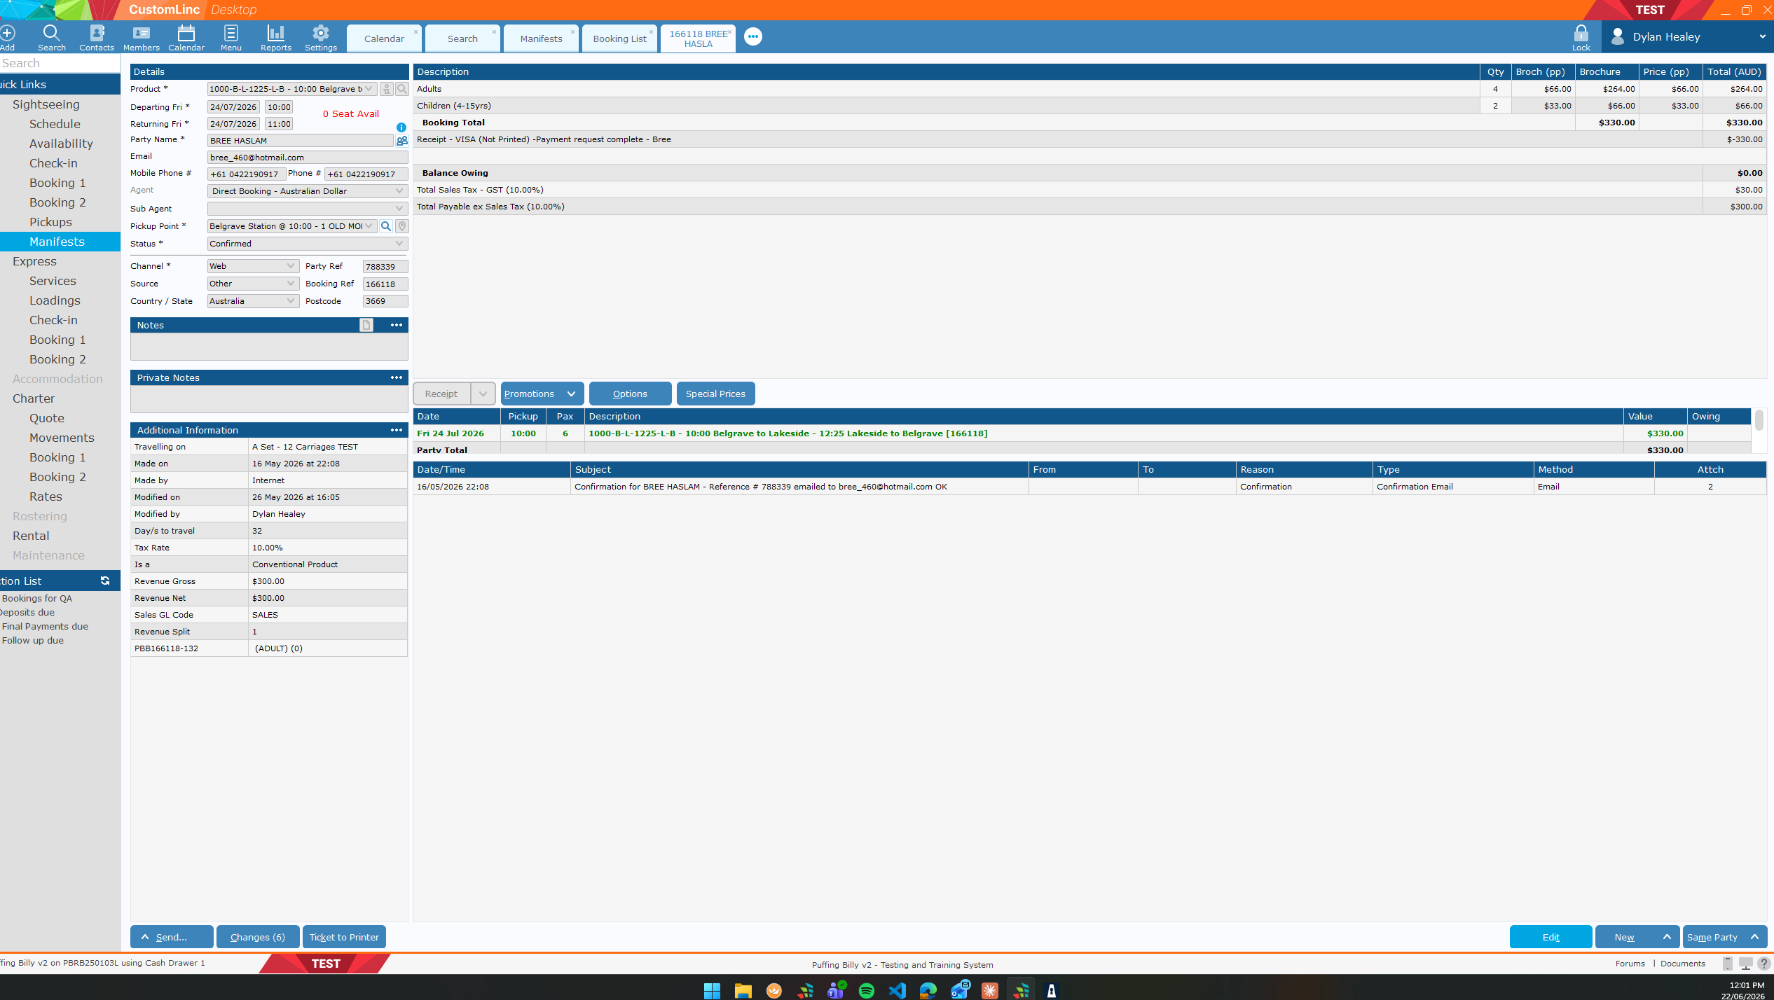
Task: Open the Dylan Healey user menu
Action: coord(1688,36)
